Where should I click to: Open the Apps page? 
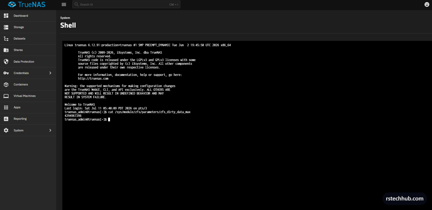[28, 108]
